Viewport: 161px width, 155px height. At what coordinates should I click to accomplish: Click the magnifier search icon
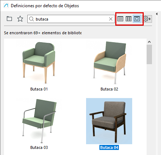[x=31, y=19]
